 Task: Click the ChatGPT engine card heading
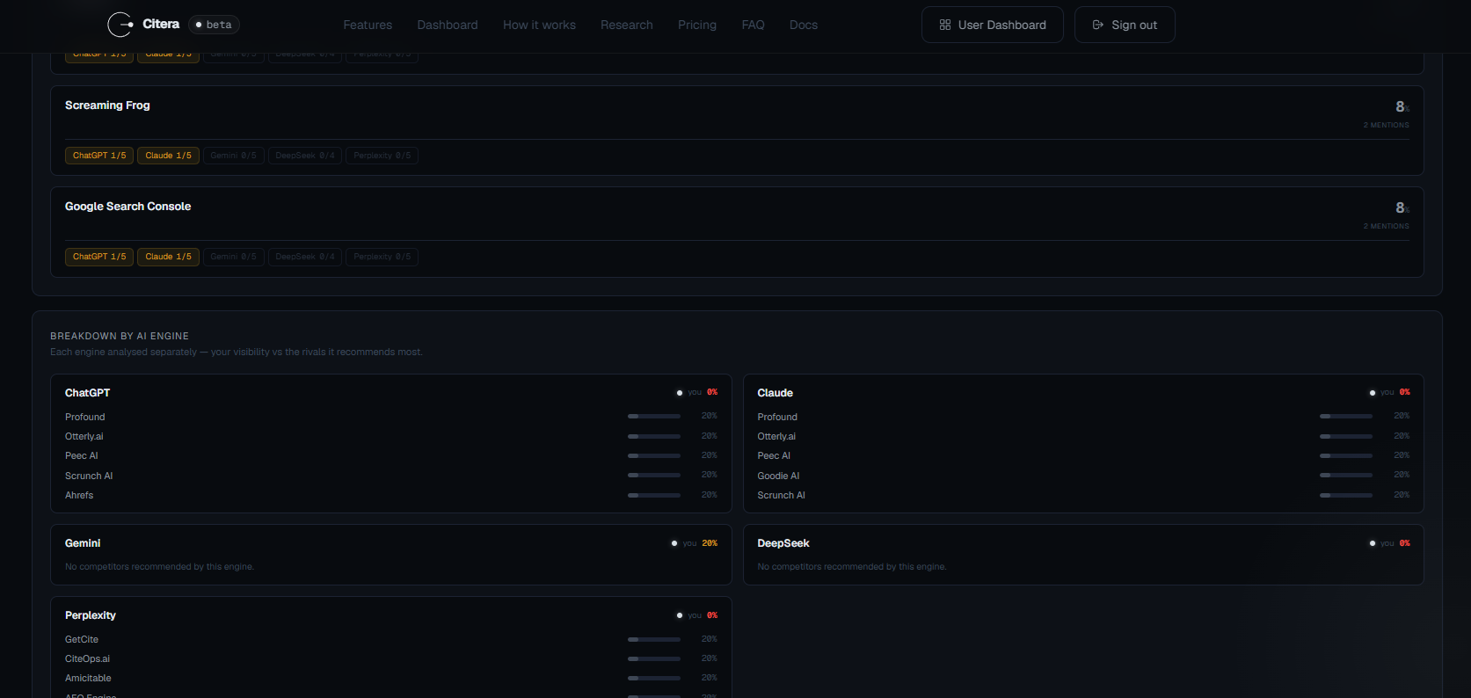pyautogui.click(x=87, y=393)
